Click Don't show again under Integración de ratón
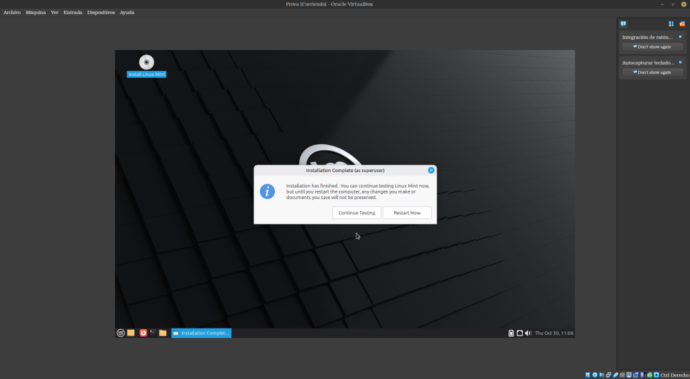The height and width of the screenshot is (379, 690). tap(652, 47)
